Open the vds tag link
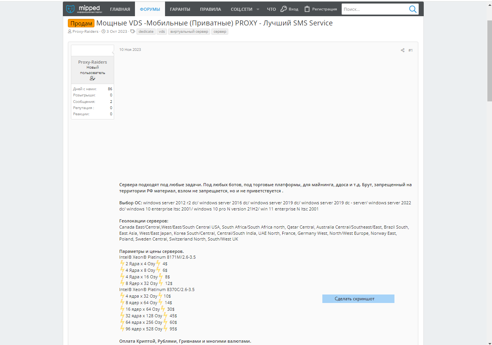 pyautogui.click(x=162, y=32)
